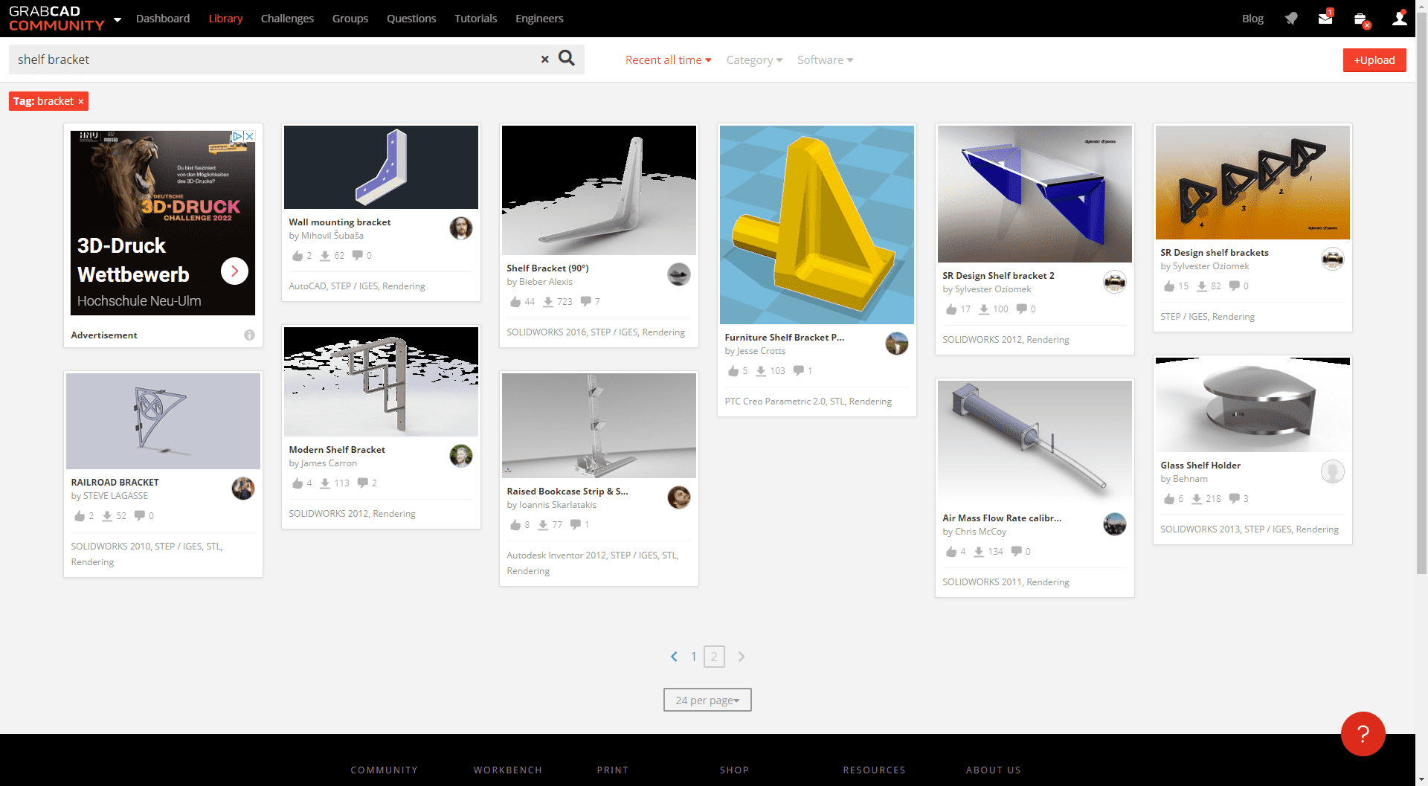
Task: Open the Category filter dropdown
Action: [754, 60]
